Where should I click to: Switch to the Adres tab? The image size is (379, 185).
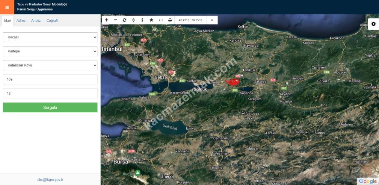21,21
